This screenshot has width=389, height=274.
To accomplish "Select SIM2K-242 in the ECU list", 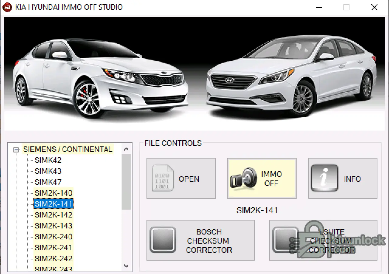I will tap(53, 259).
